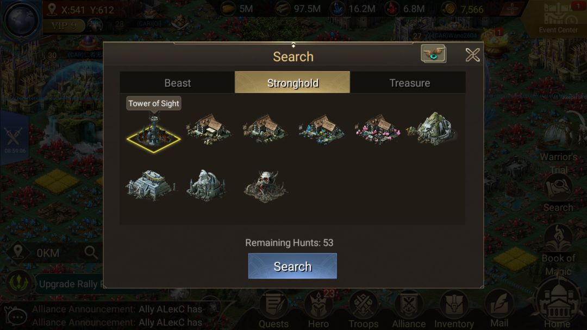Open the winged eye scout icon
This screenshot has height=330, width=587.
(x=433, y=54)
